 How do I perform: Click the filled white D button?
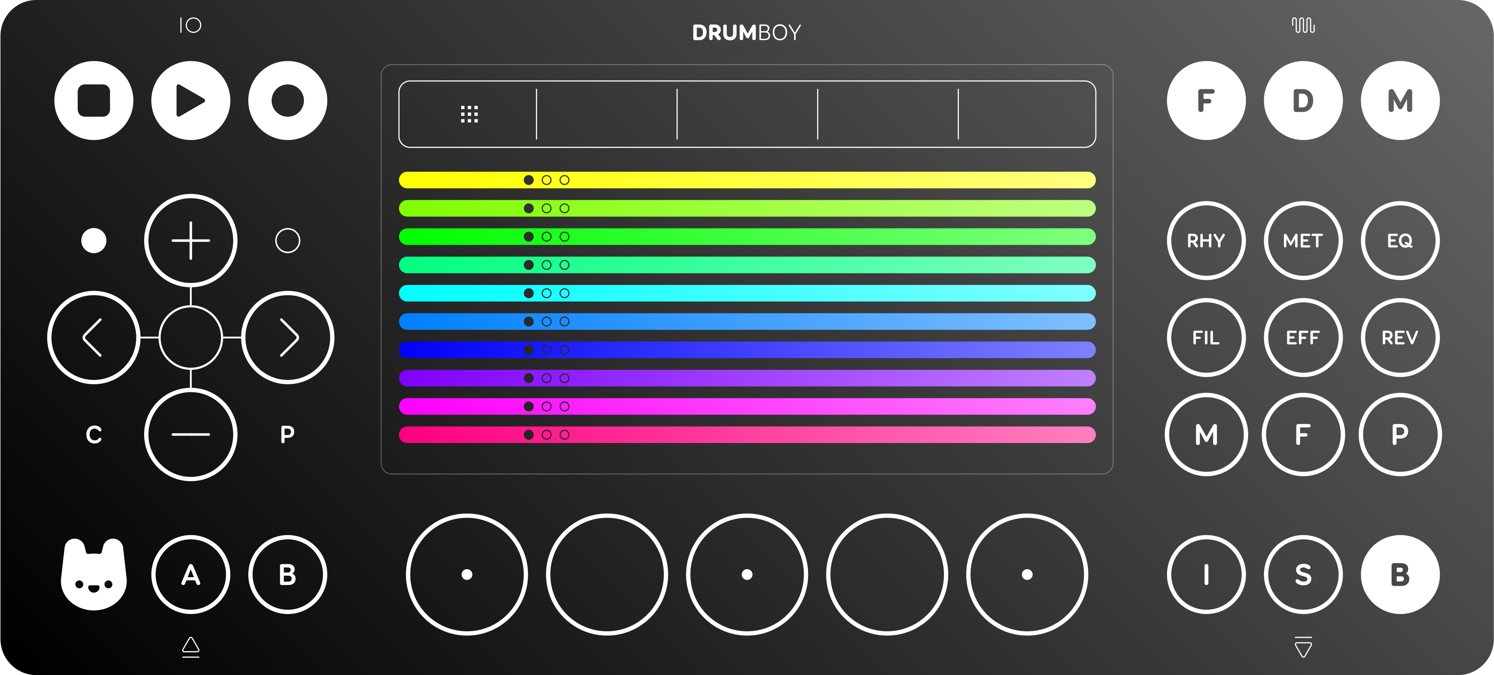(1303, 100)
